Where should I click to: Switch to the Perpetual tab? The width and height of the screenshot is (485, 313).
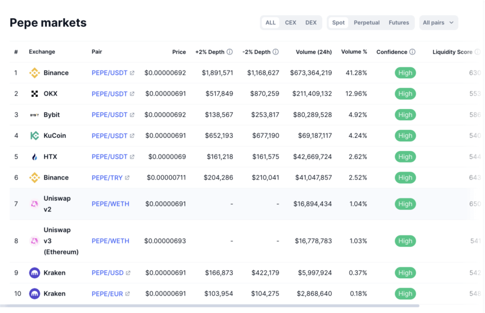[366, 23]
